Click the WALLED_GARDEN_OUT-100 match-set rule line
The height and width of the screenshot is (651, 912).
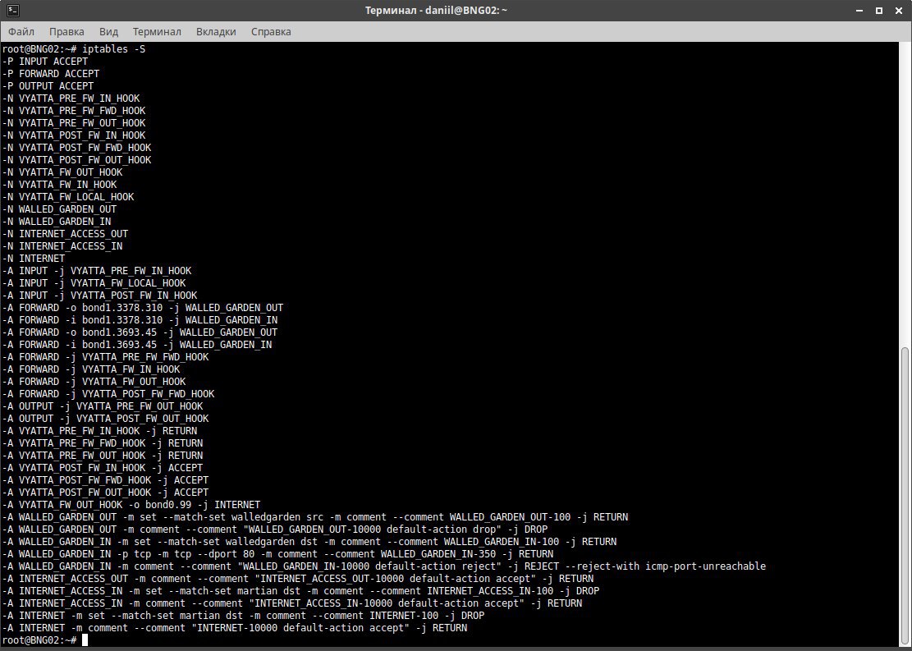(315, 517)
